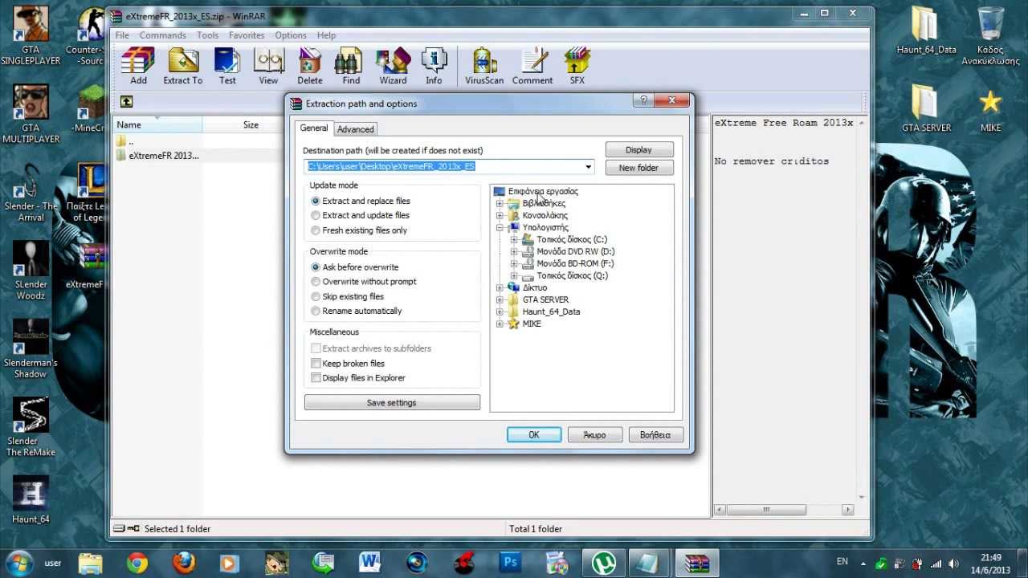The height and width of the screenshot is (578, 1028).
Task: Open the GTA SINGLEPLAYER desktop icon
Action: [31, 36]
